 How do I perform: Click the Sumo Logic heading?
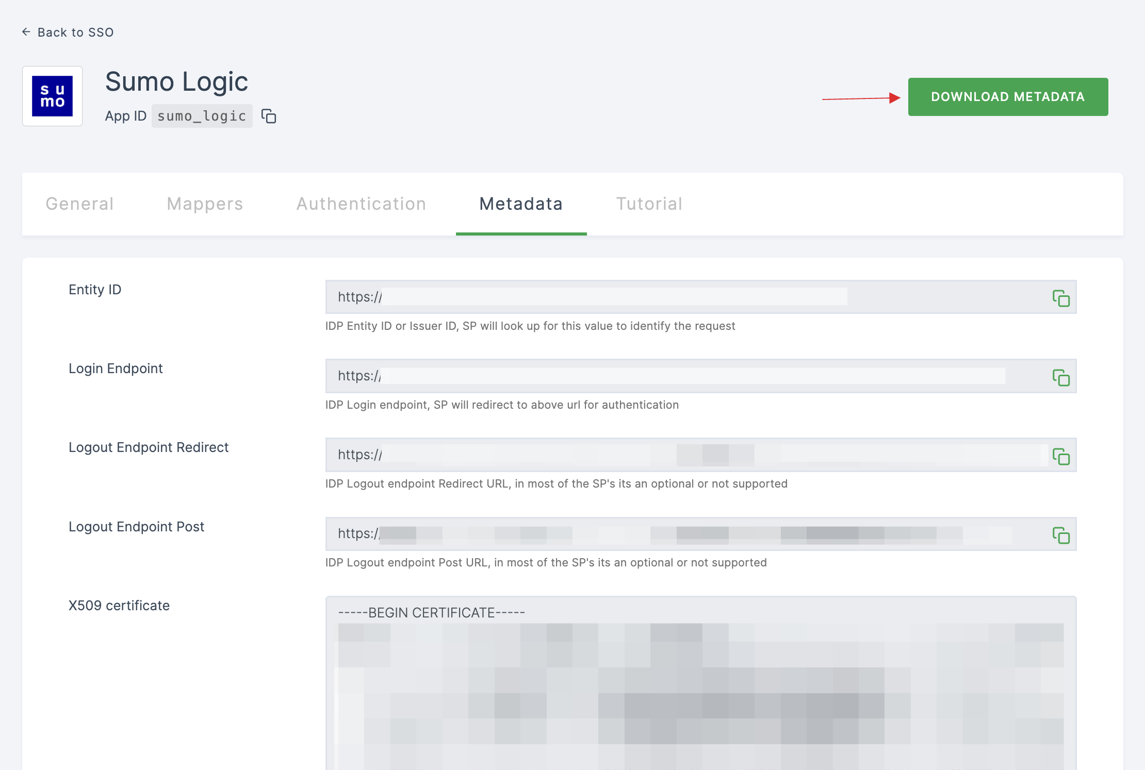click(x=177, y=81)
